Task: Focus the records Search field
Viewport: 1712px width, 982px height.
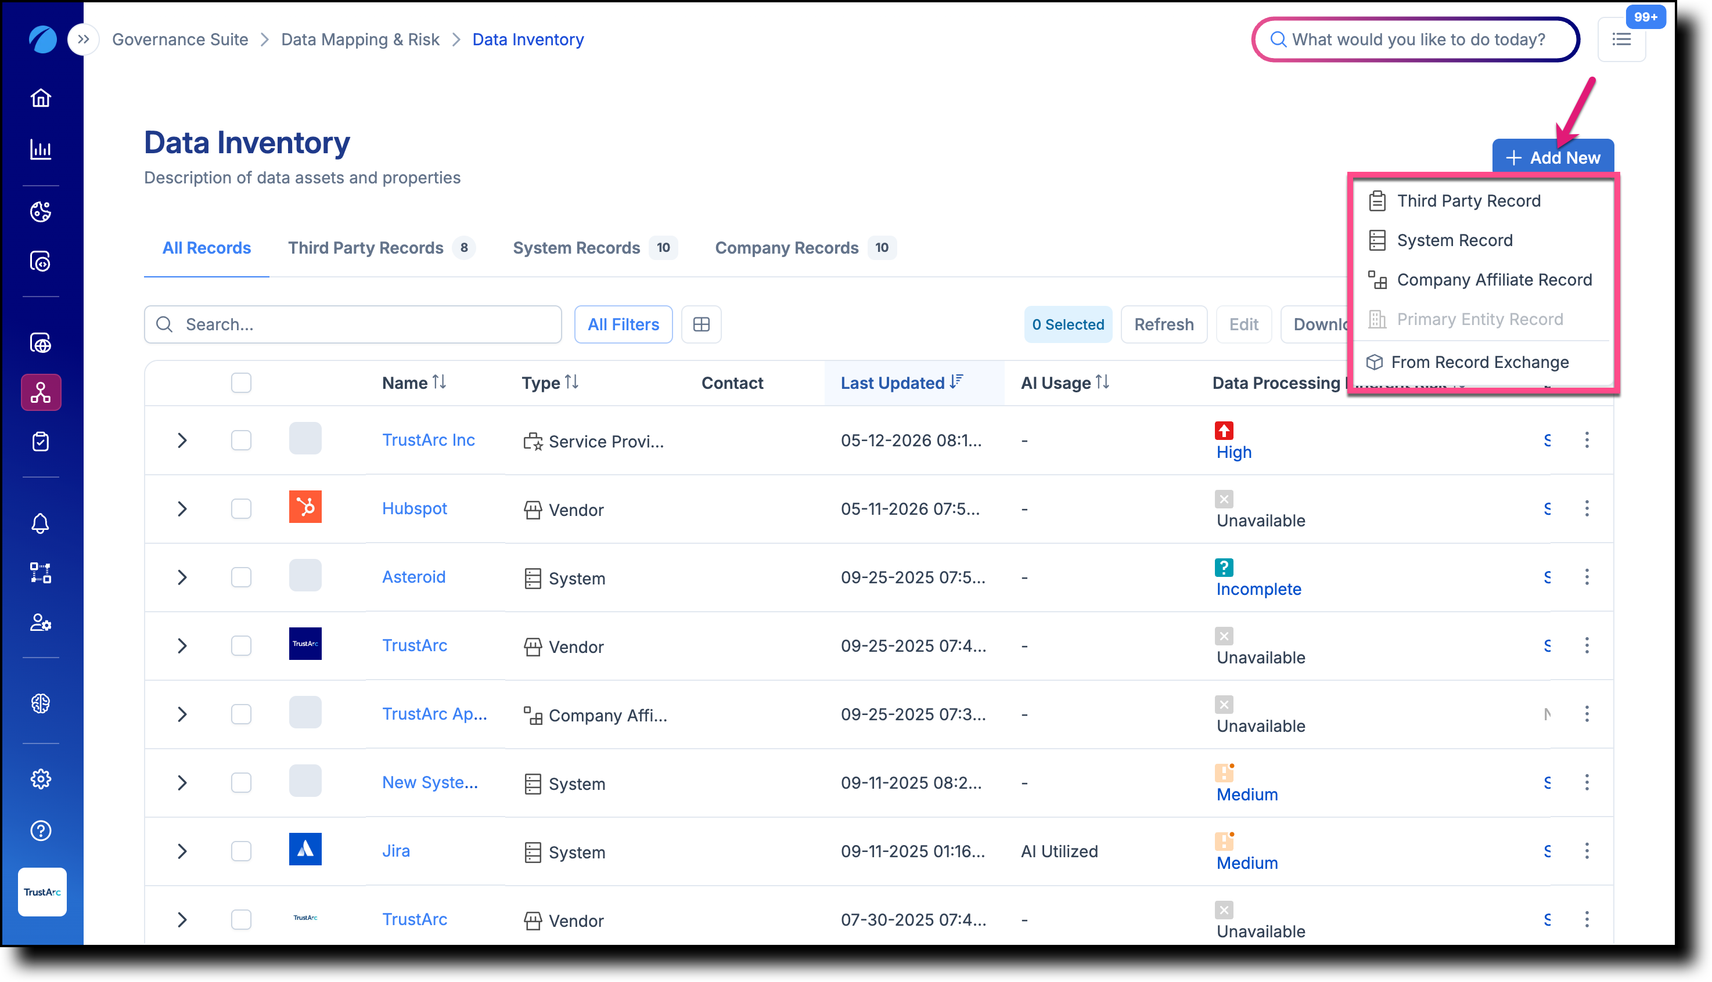Action: [353, 324]
